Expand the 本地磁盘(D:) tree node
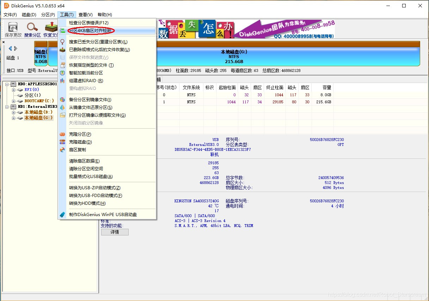 (13, 112)
